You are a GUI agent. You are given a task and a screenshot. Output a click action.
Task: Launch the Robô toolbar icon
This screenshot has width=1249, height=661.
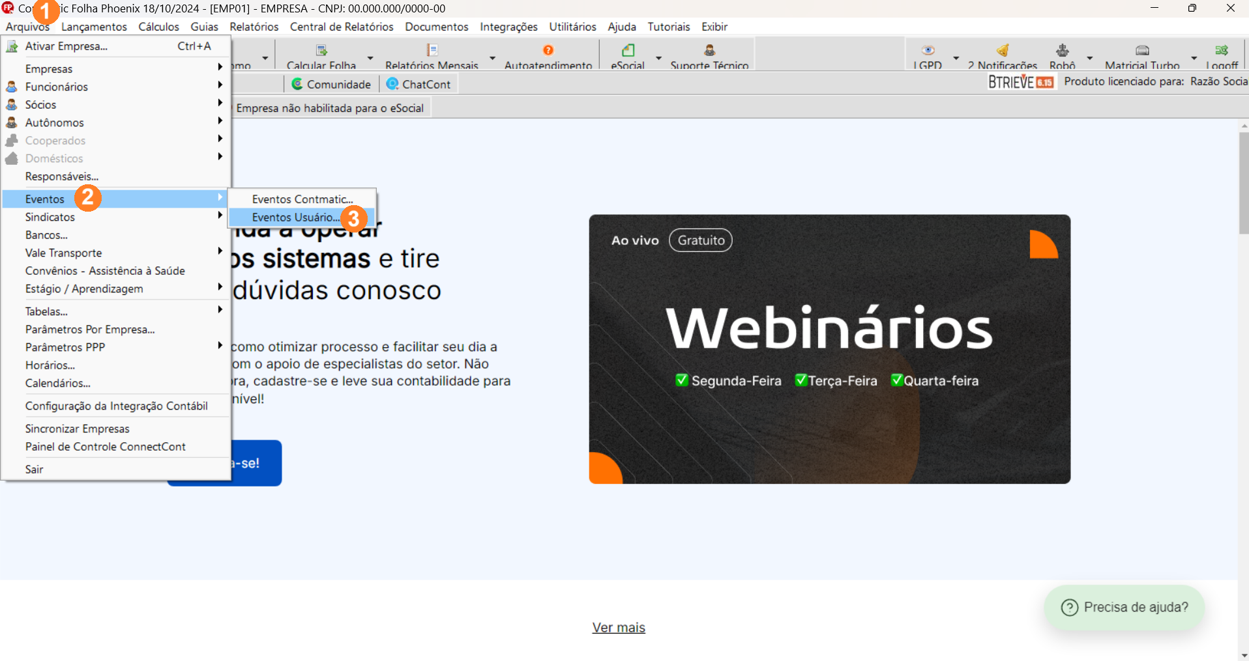coord(1063,51)
